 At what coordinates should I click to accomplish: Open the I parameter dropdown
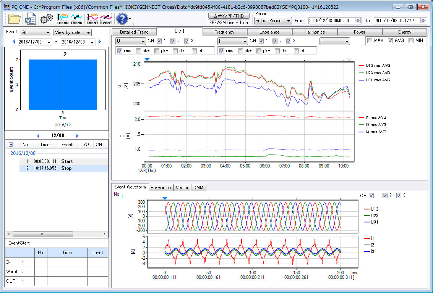click(232, 41)
